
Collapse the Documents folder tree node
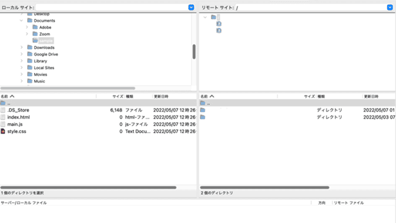coord(22,21)
